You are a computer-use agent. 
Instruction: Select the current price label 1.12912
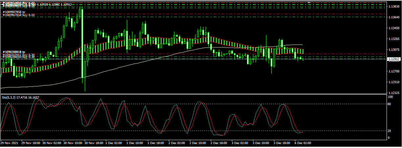coord(394,59)
